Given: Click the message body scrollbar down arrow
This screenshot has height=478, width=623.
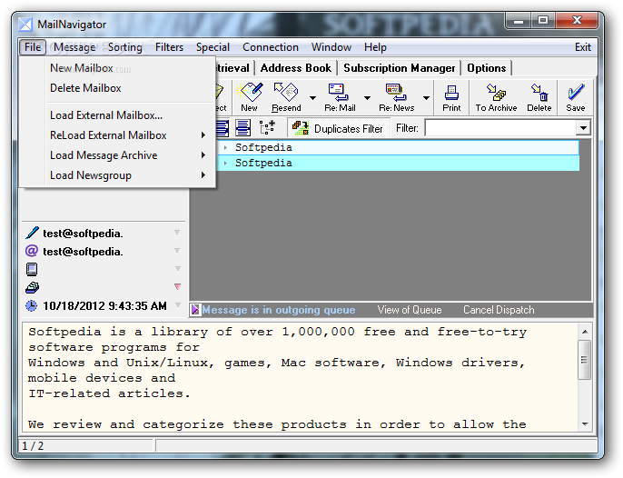Looking at the screenshot, I should click(x=585, y=423).
